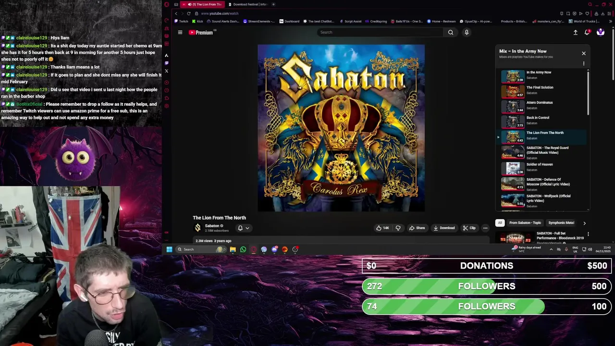615x346 pixels.
Task: Open more actions ellipsis beside Clip
Action: (x=485, y=228)
